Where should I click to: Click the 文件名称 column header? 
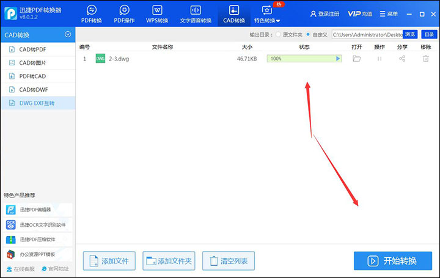point(163,47)
